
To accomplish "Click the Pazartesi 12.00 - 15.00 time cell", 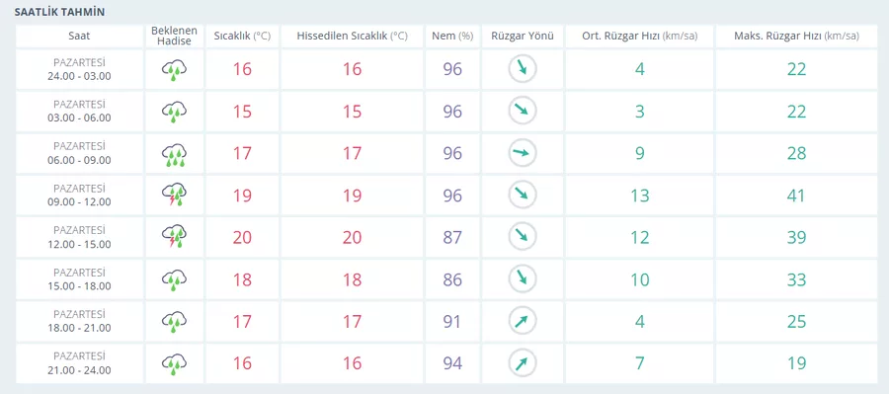I will [x=79, y=238].
